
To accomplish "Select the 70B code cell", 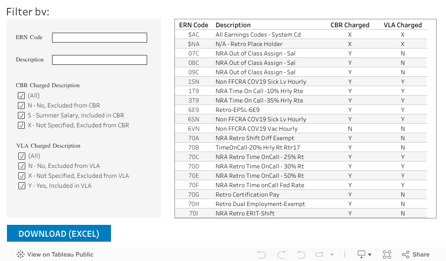I will tap(194, 147).
